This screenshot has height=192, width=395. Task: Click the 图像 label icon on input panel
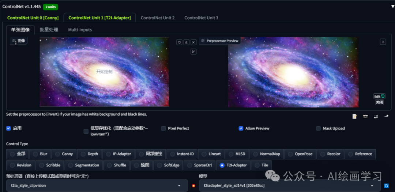(x=19, y=41)
